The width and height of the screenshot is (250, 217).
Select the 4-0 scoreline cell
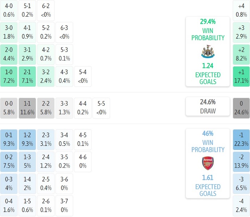[x=9, y=11]
